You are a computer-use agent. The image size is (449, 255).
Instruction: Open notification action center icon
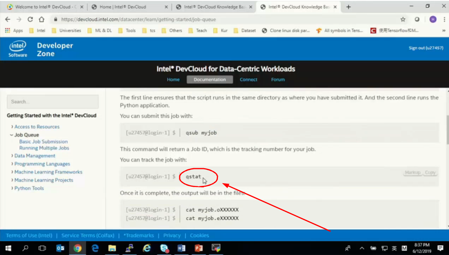coord(440,248)
